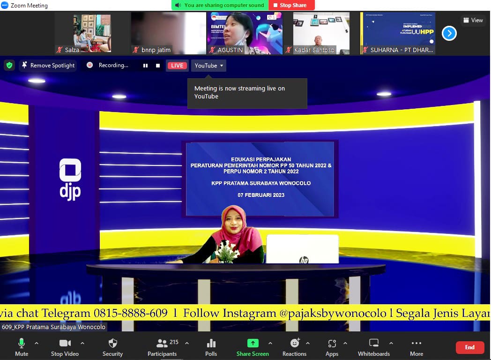Image resolution: width=491 pixels, height=360 pixels.
Task: Open the Polls icon
Action: tap(211, 347)
